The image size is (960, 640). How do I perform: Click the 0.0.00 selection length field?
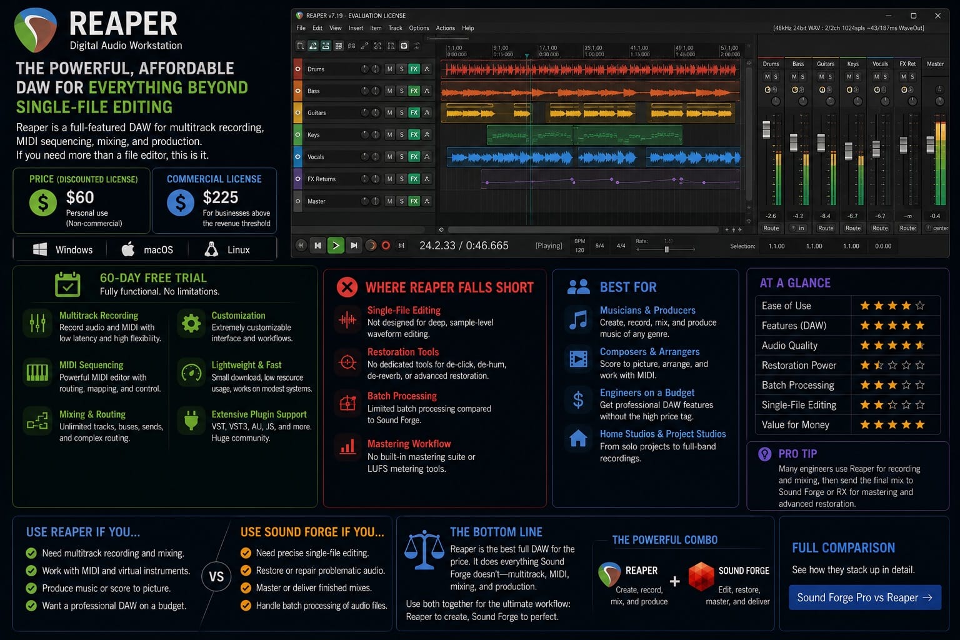(883, 246)
